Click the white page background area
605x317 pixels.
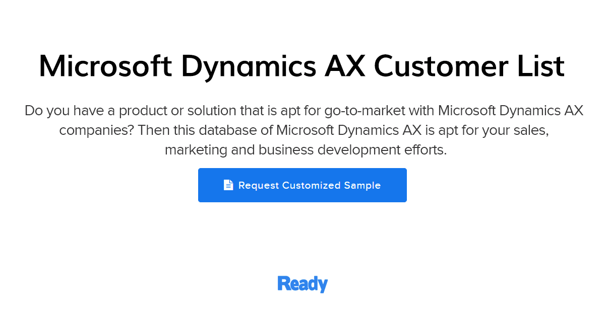tap(302, 236)
